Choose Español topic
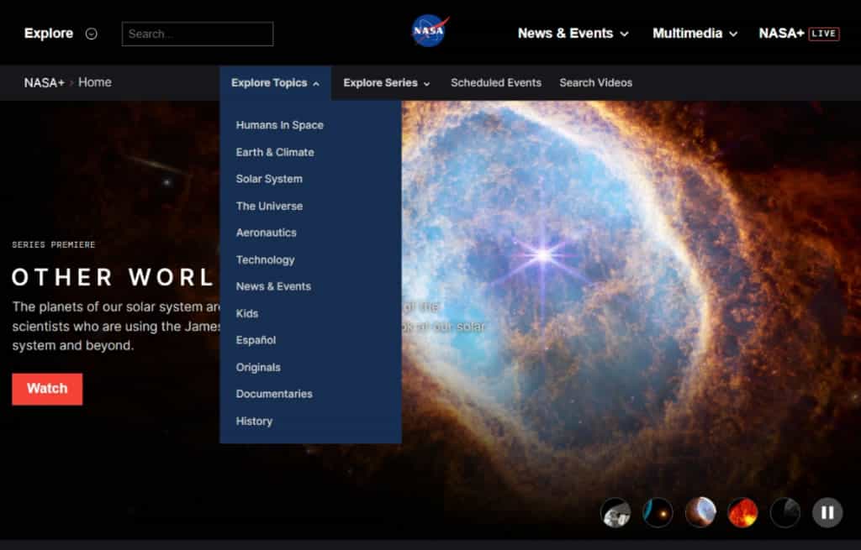This screenshot has width=861, height=550. pyautogui.click(x=256, y=340)
